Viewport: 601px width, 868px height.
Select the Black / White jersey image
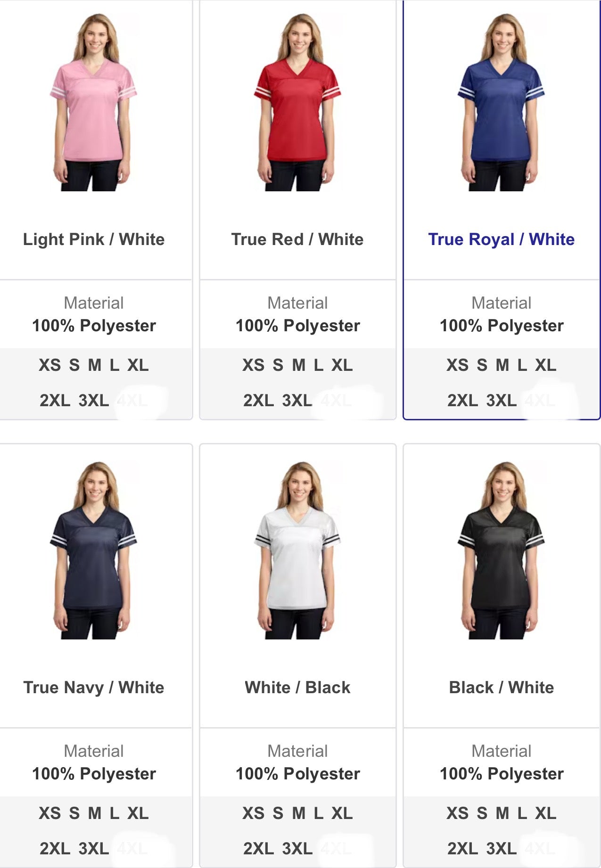coord(501,550)
